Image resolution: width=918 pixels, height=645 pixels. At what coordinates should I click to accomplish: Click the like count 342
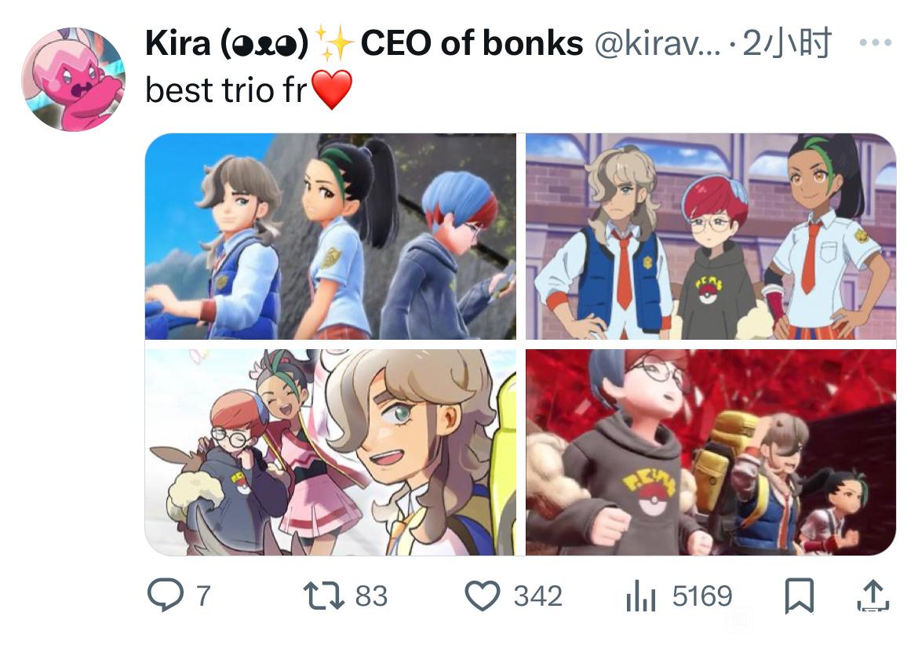coord(538,596)
